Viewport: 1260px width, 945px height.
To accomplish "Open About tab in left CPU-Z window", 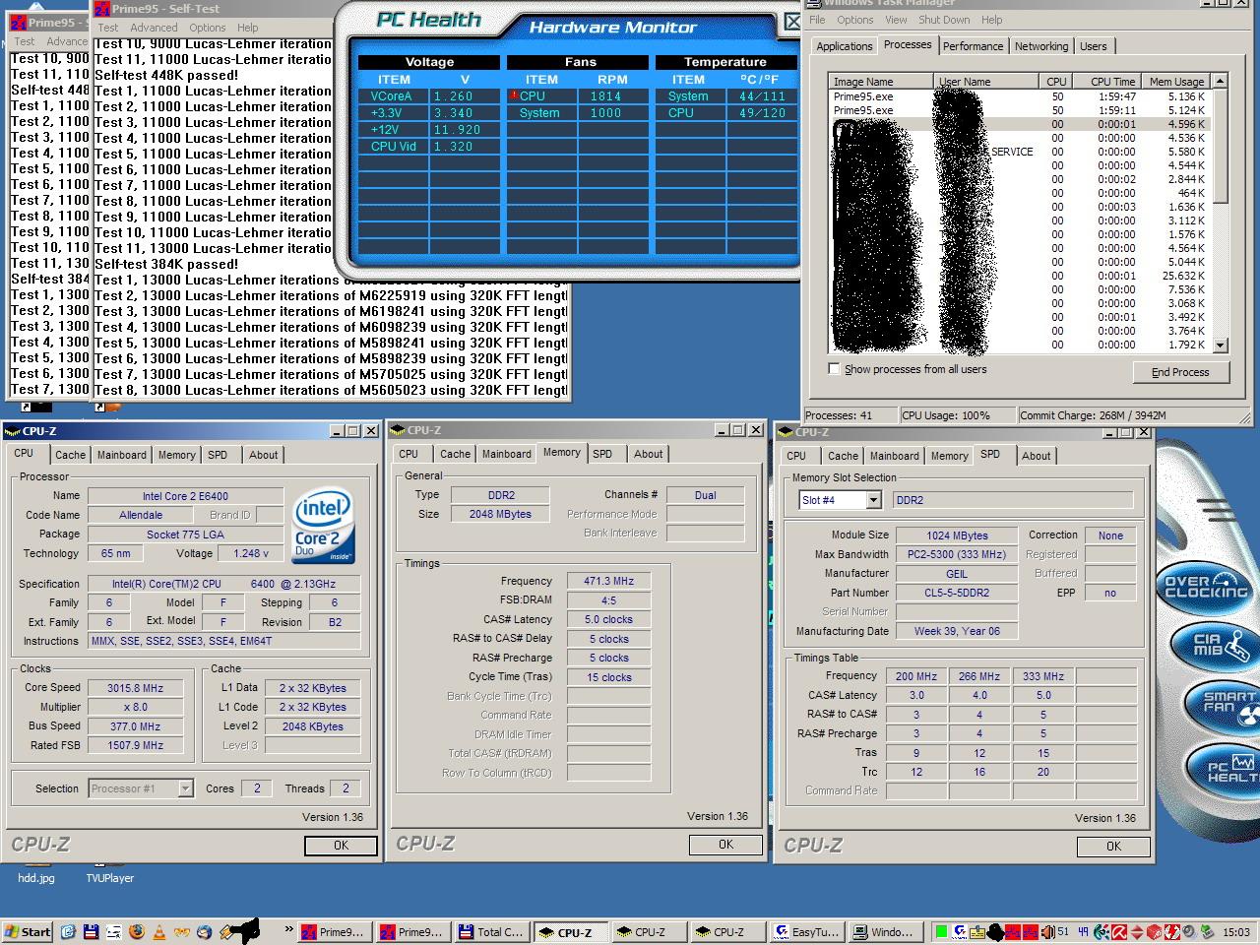I will tap(263, 455).
